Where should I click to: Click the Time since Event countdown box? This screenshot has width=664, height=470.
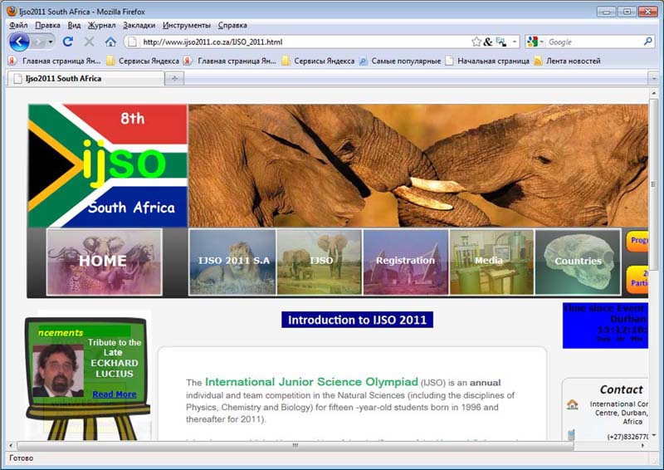pos(605,326)
